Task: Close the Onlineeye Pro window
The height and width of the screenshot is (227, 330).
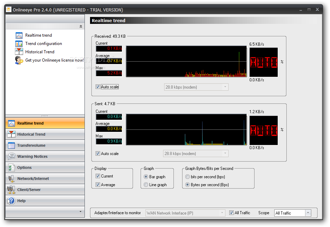Action: point(318,9)
